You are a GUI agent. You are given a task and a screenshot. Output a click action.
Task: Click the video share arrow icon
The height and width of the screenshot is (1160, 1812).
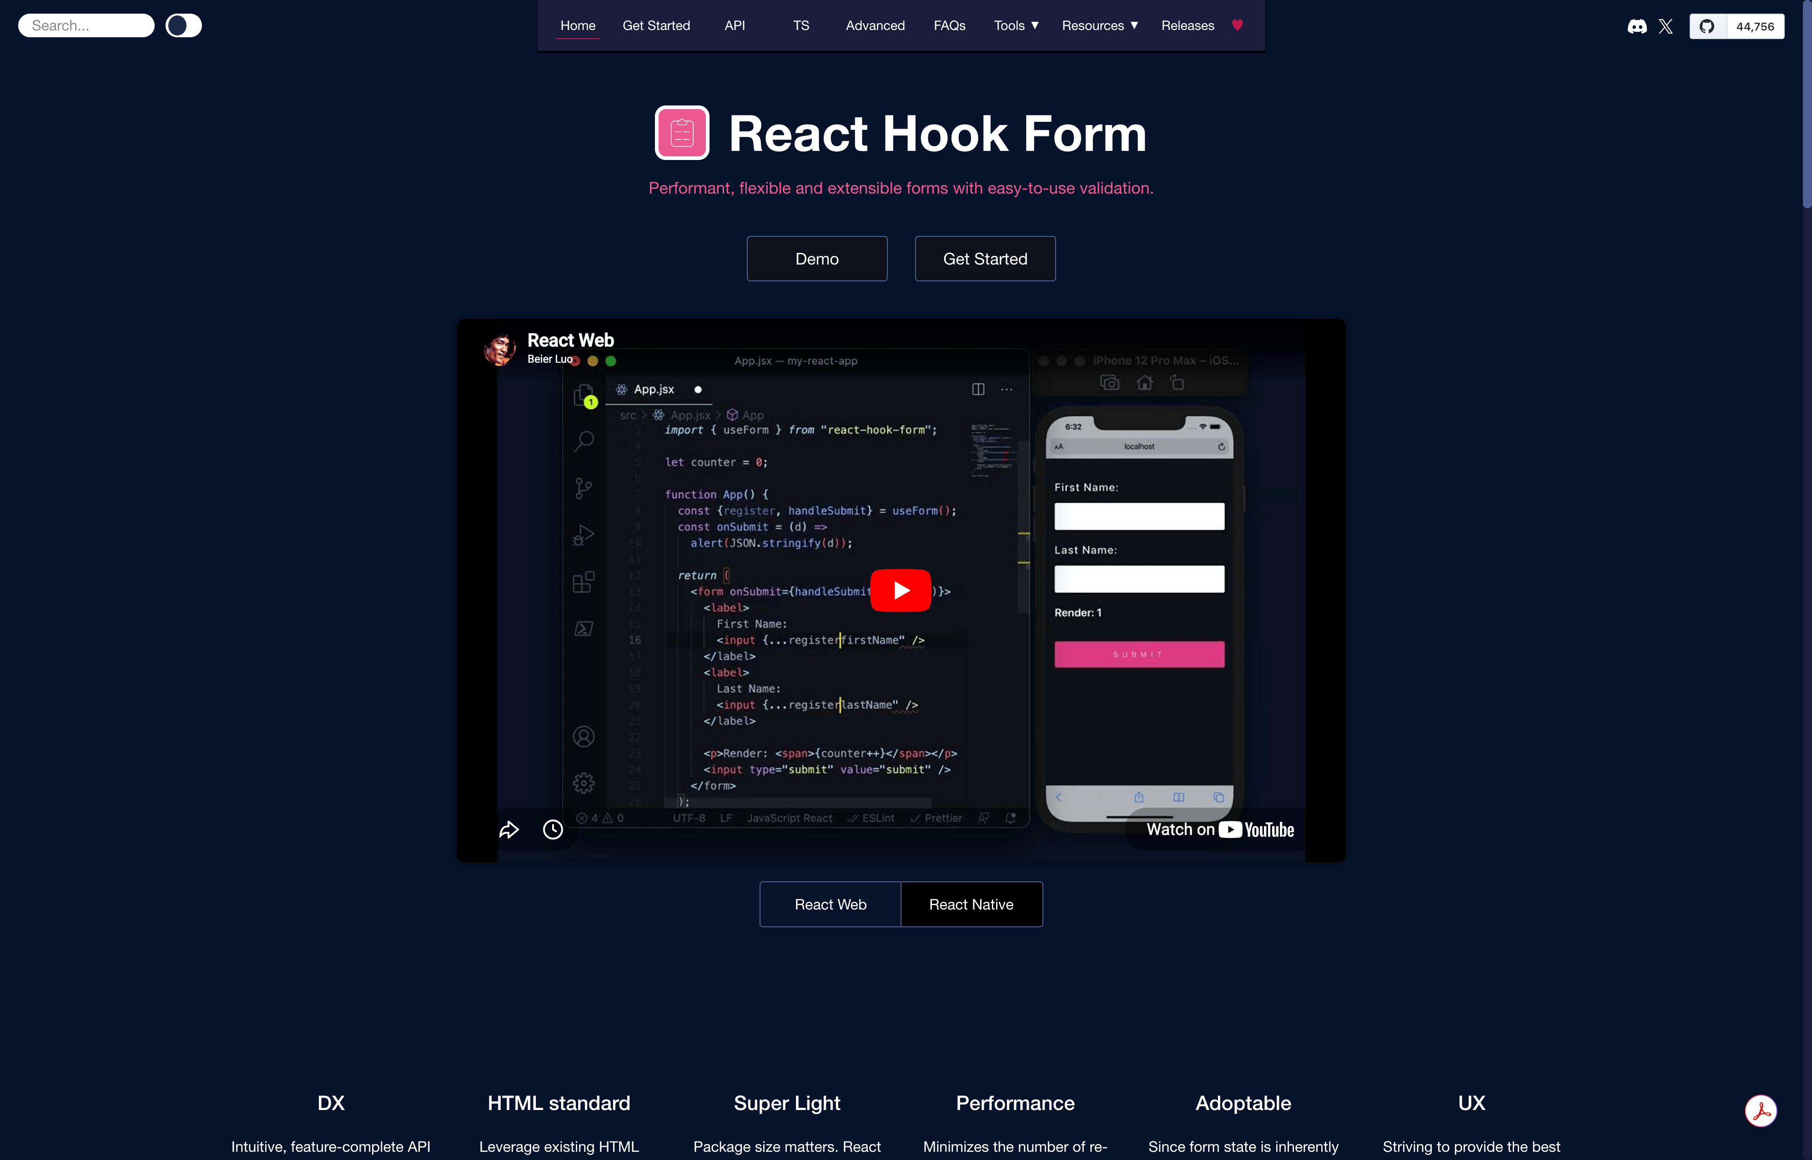tap(509, 830)
